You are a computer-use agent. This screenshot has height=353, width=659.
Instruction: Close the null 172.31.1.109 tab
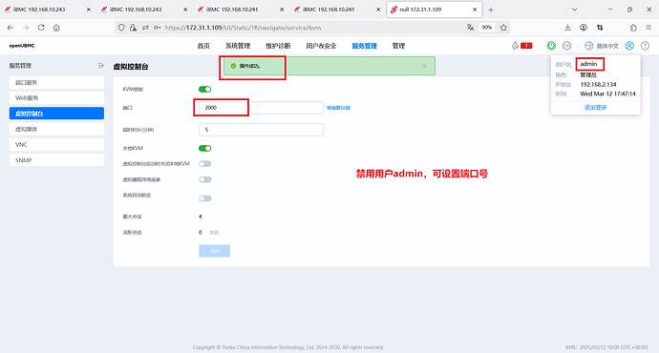click(x=475, y=10)
